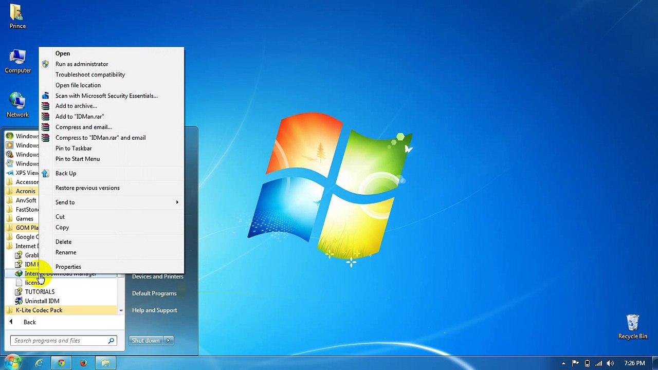Select Add to archive...
Viewport: 658px width, 370px height.
click(x=111, y=106)
